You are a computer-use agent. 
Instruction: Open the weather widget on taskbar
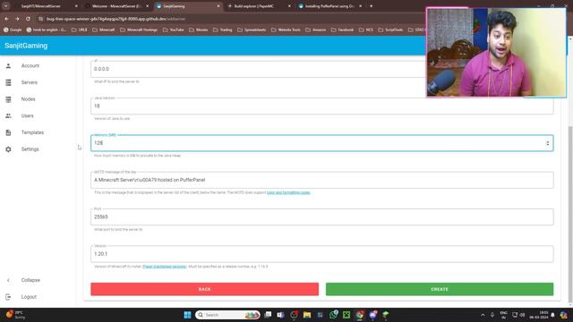(x=15, y=315)
